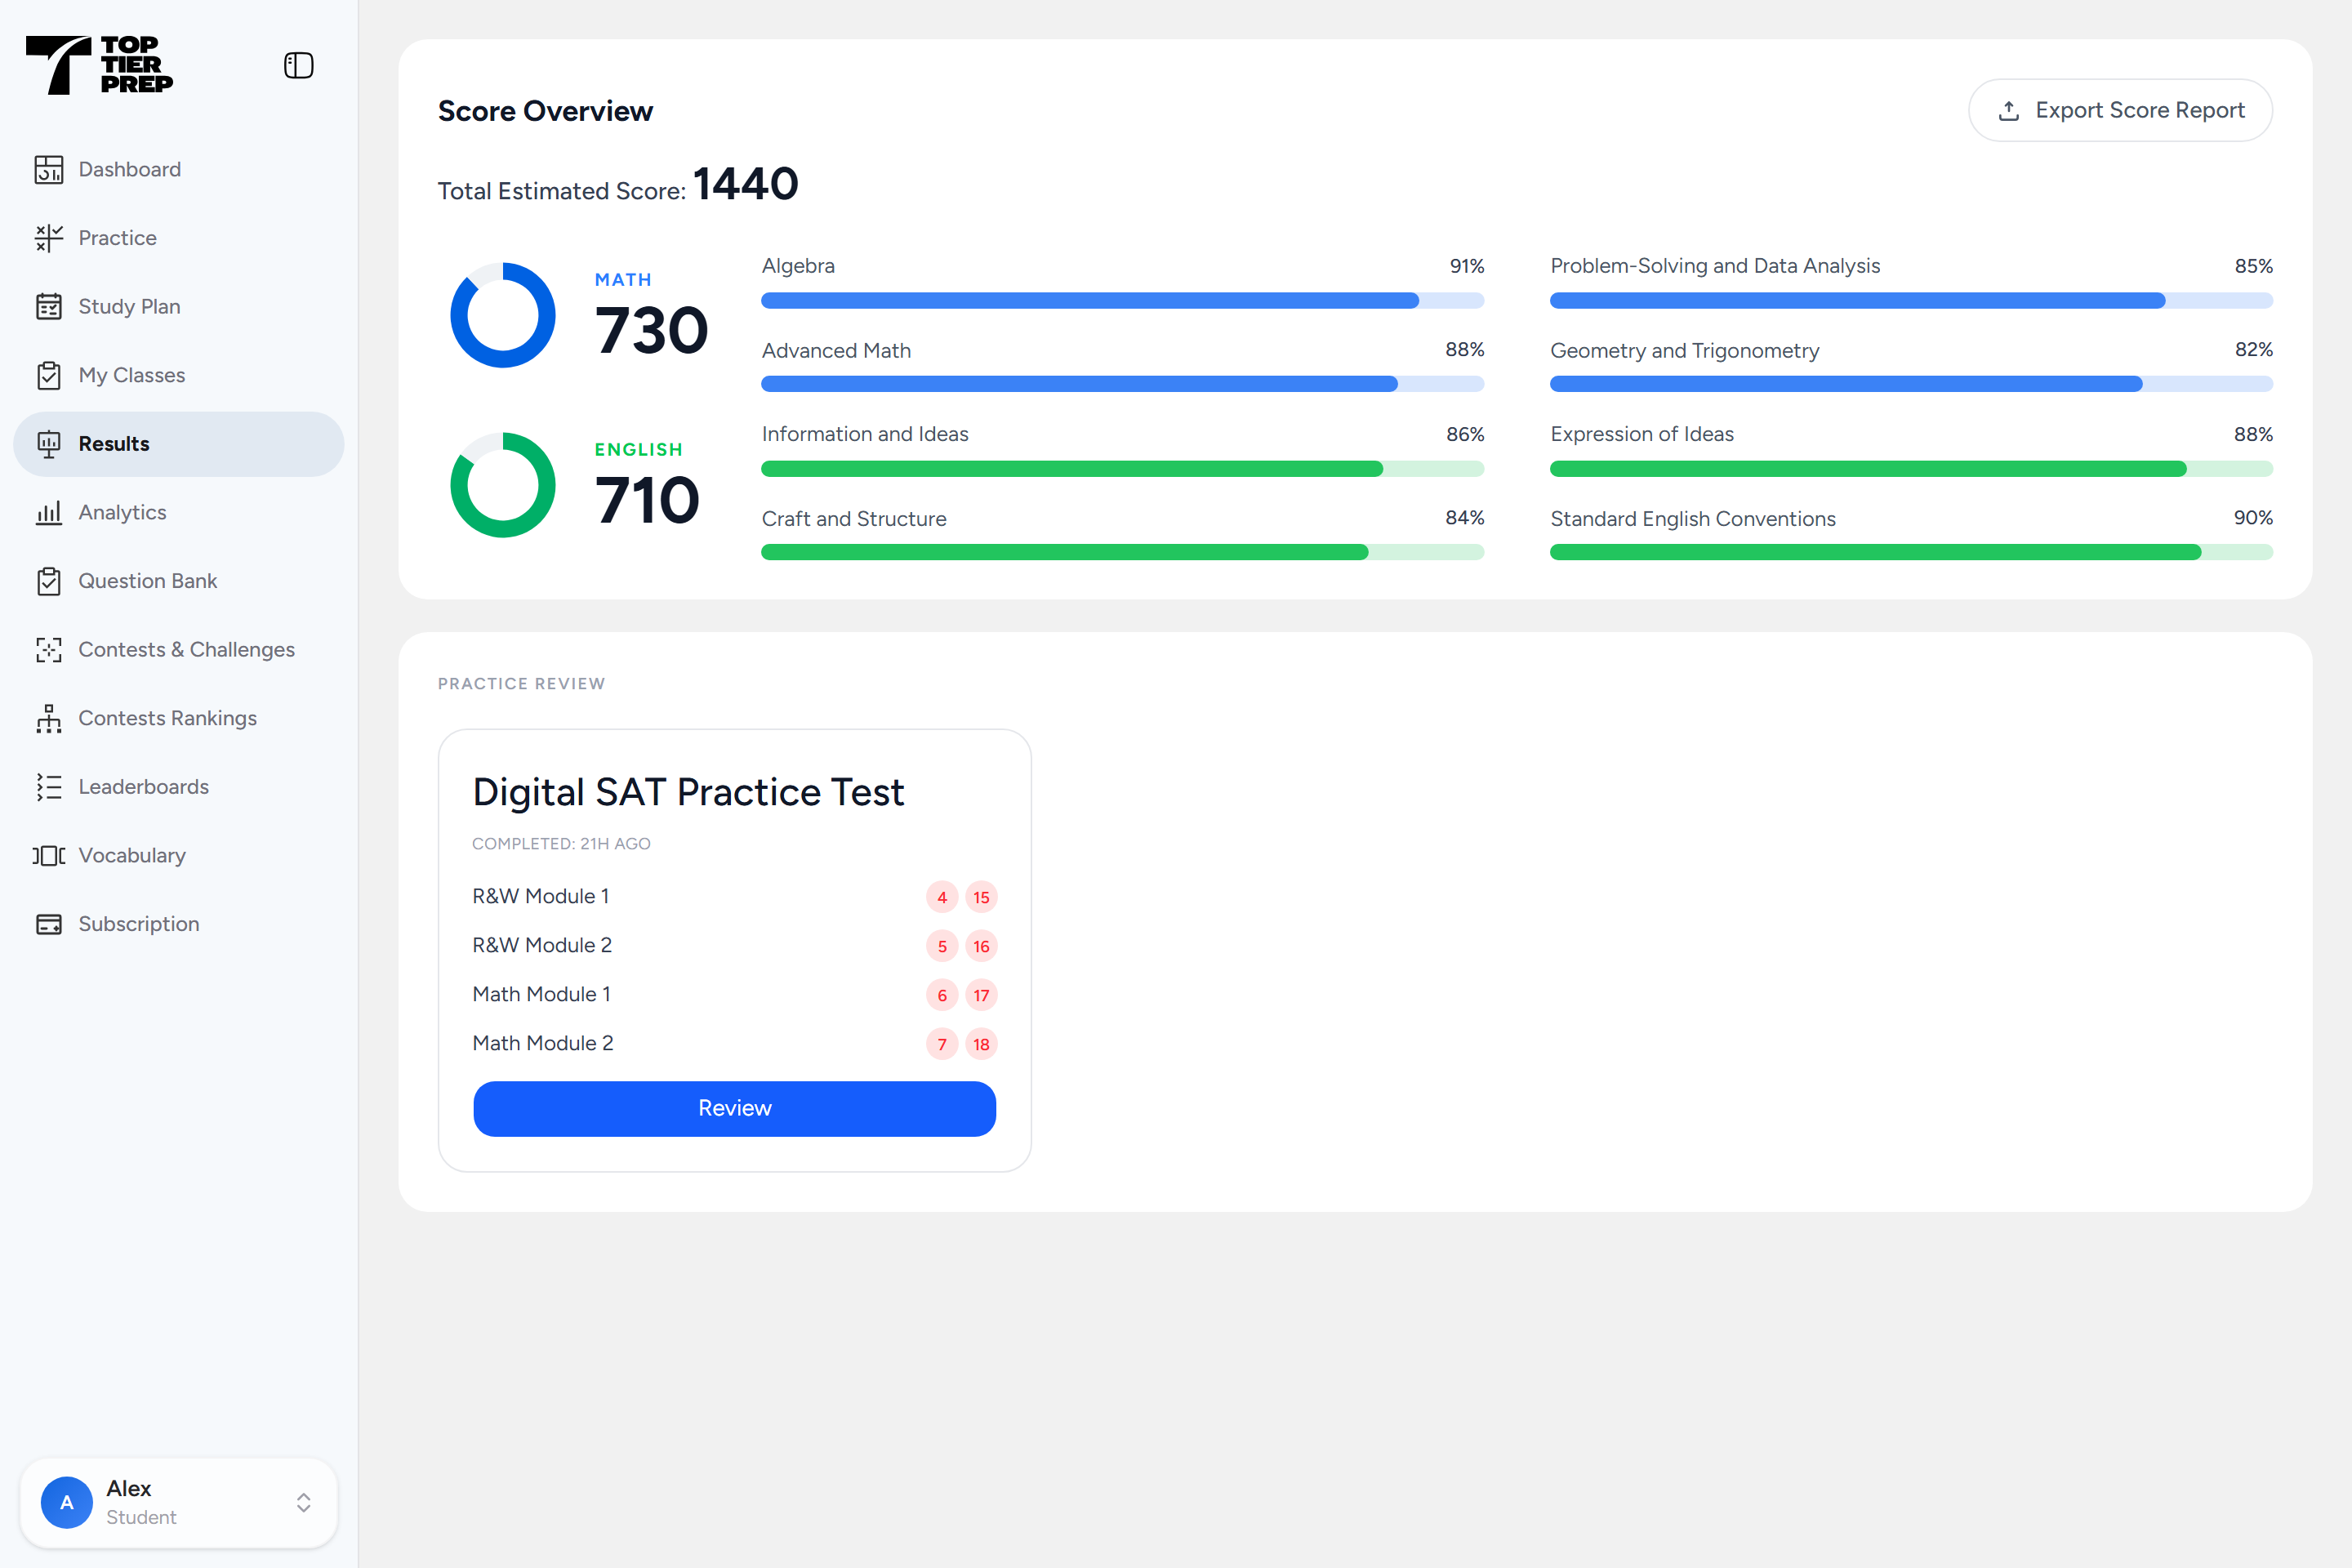Click badge 16 on R&W Module 2
Screen dimensions: 2352x1568
[981, 946]
